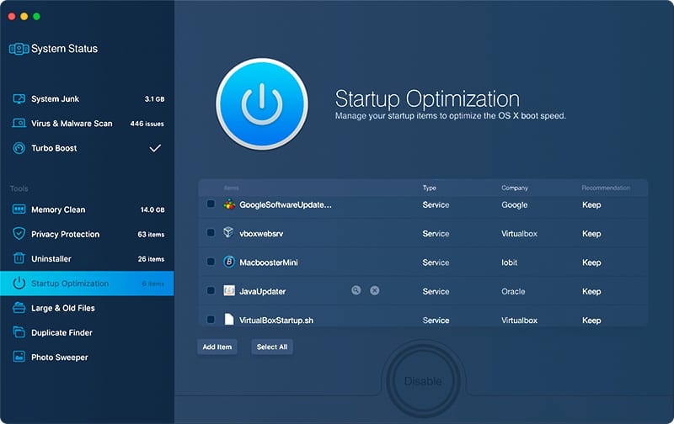Click the Startup Optimization power icon in sidebar

click(x=19, y=284)
